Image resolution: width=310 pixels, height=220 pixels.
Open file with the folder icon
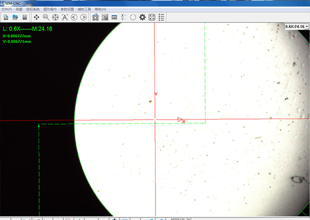coord(15,18)
